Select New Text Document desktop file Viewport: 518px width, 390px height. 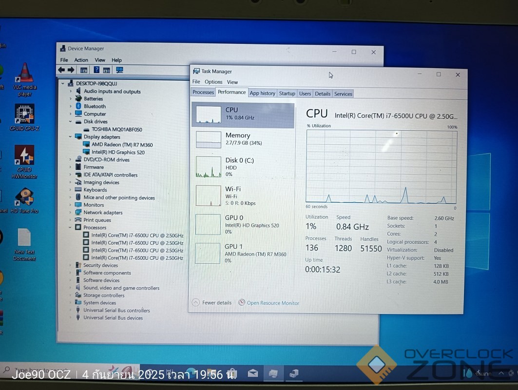pos(24,245)
